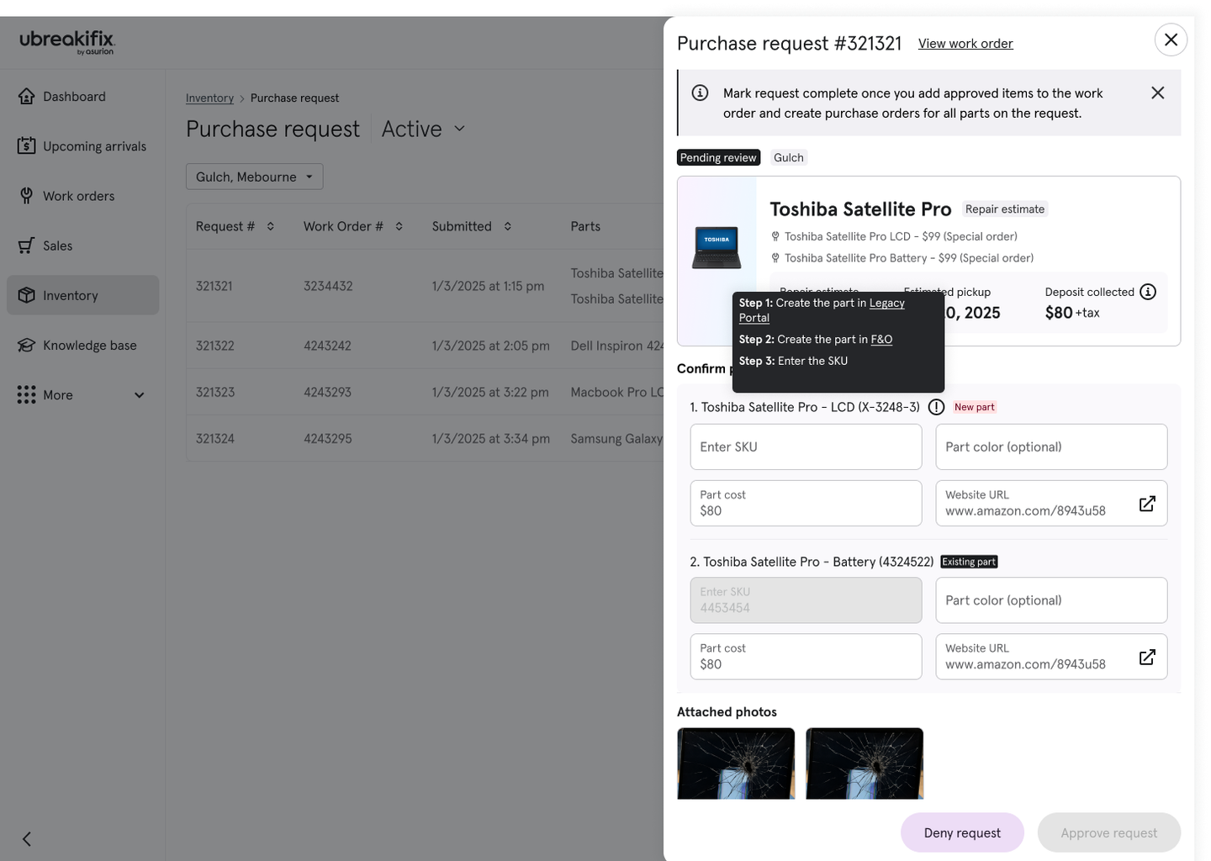Image resolution: width=1211 pixels, height=861 pixels.
Task: Click the New part tag
Action: click(974, 407)
